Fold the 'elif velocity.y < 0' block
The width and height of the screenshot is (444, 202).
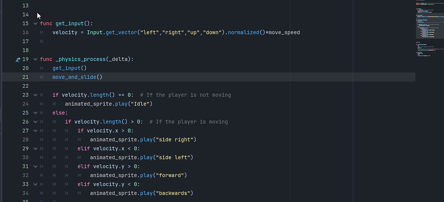[36, 184]
